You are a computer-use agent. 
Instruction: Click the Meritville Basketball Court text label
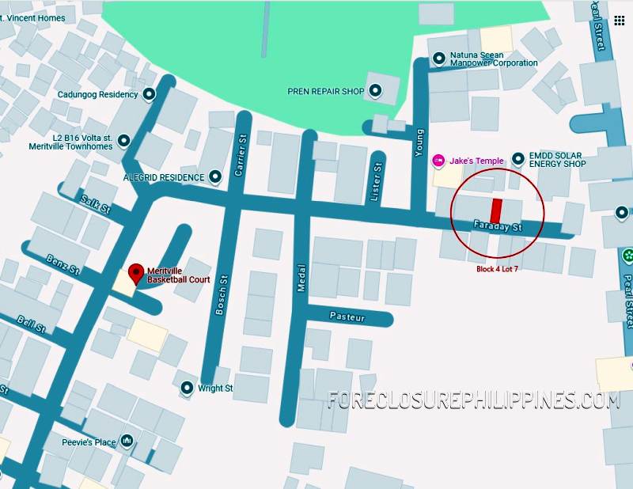(x=179, y=275)
